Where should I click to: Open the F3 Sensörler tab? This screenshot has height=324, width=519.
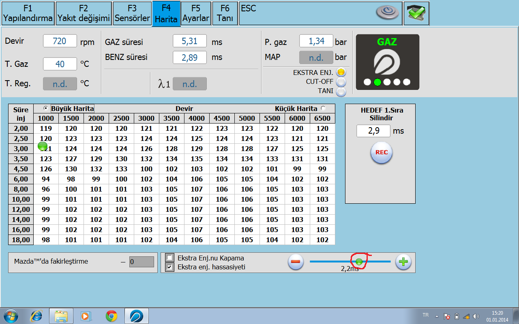(132, 13)
